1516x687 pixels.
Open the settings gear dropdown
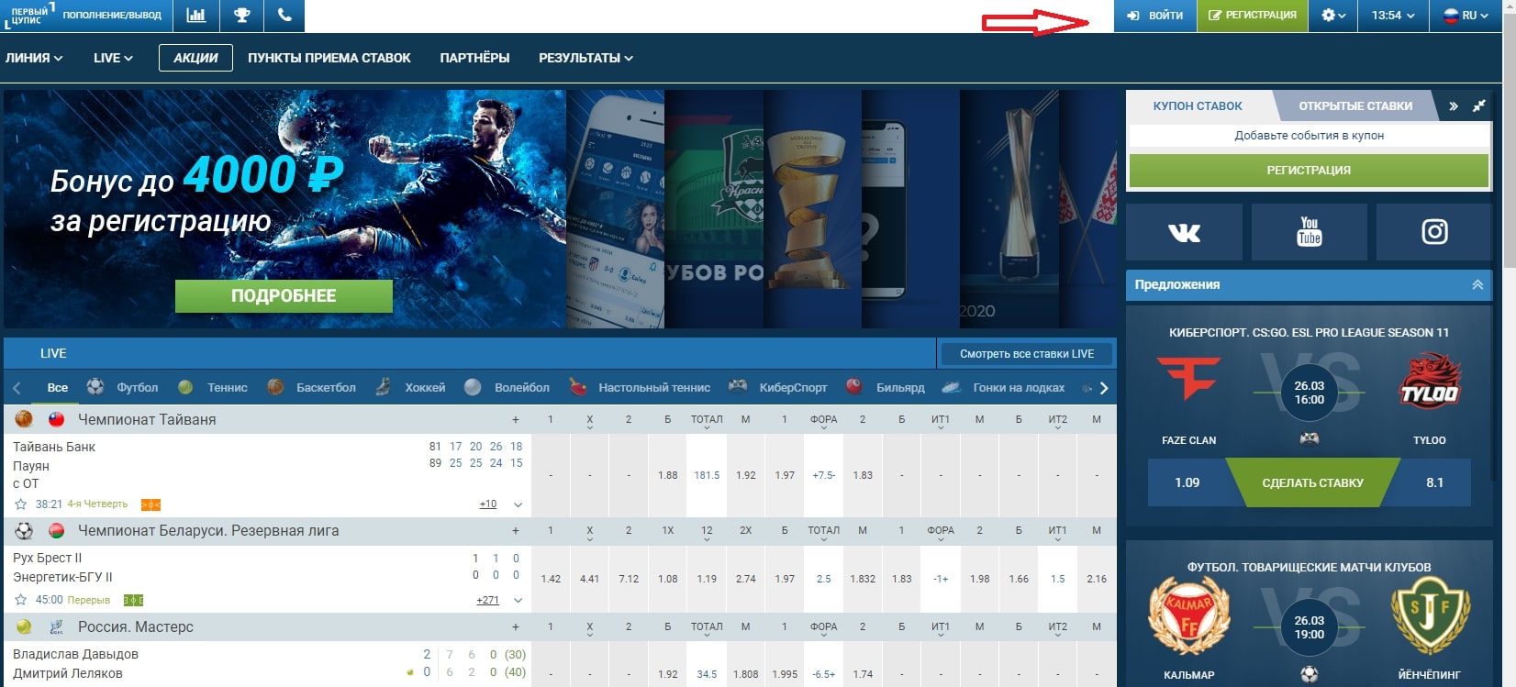pos(1333,16)
